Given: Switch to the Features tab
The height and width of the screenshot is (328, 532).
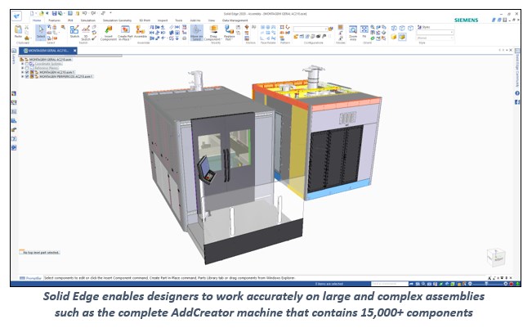Looking at the screenshot, I should pyautogui.click(x=54, y=20).
